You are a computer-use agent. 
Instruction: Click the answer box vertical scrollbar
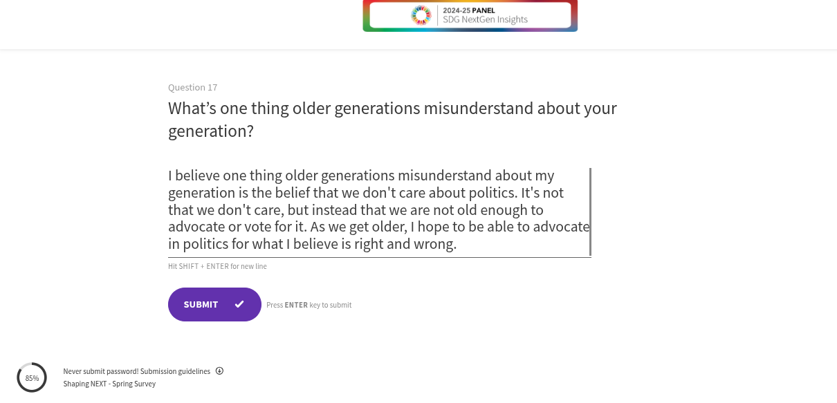click(590, 211)
